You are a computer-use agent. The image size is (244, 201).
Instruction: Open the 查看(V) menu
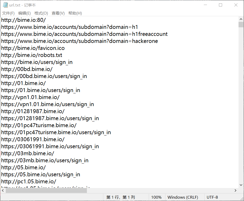point(58,13)
